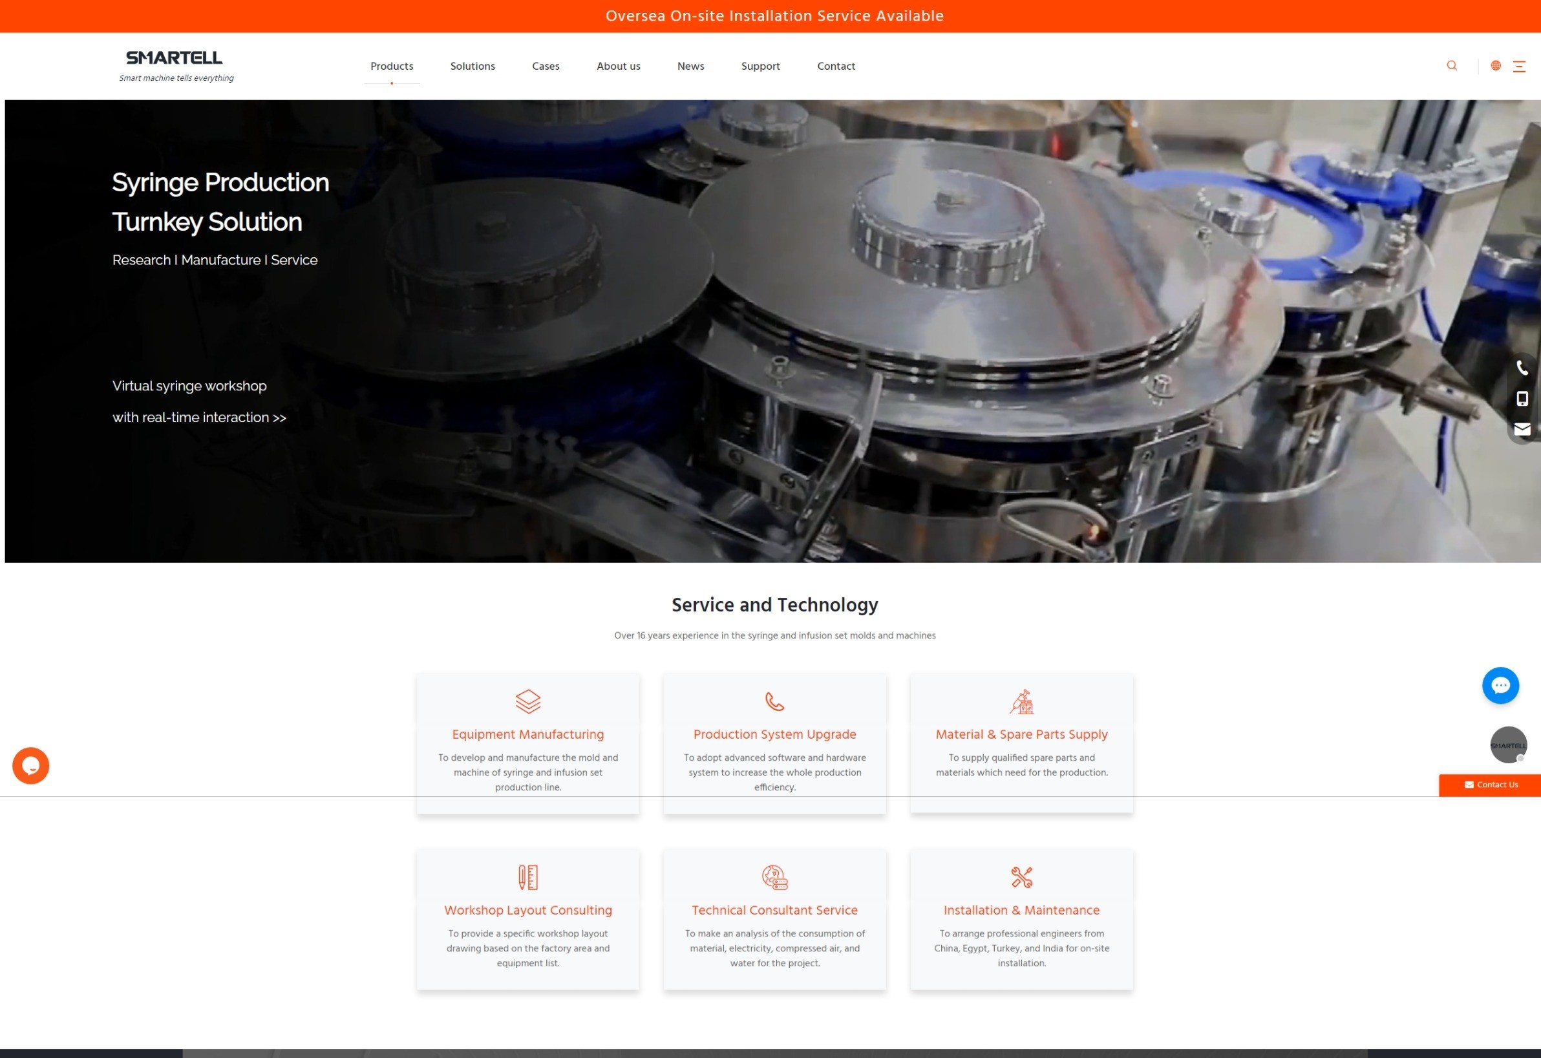Click the phone icon on right sidebar
The width and height of the screenshot is (1541, 1058).
point(1522,368)
